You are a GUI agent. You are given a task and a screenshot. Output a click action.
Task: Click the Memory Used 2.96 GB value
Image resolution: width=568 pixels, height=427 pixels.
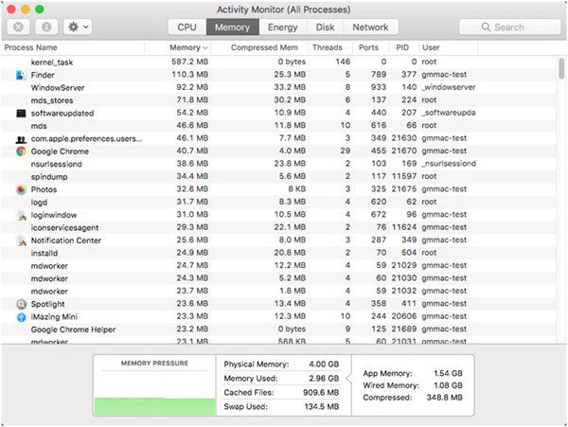click(x=324, y=379)
